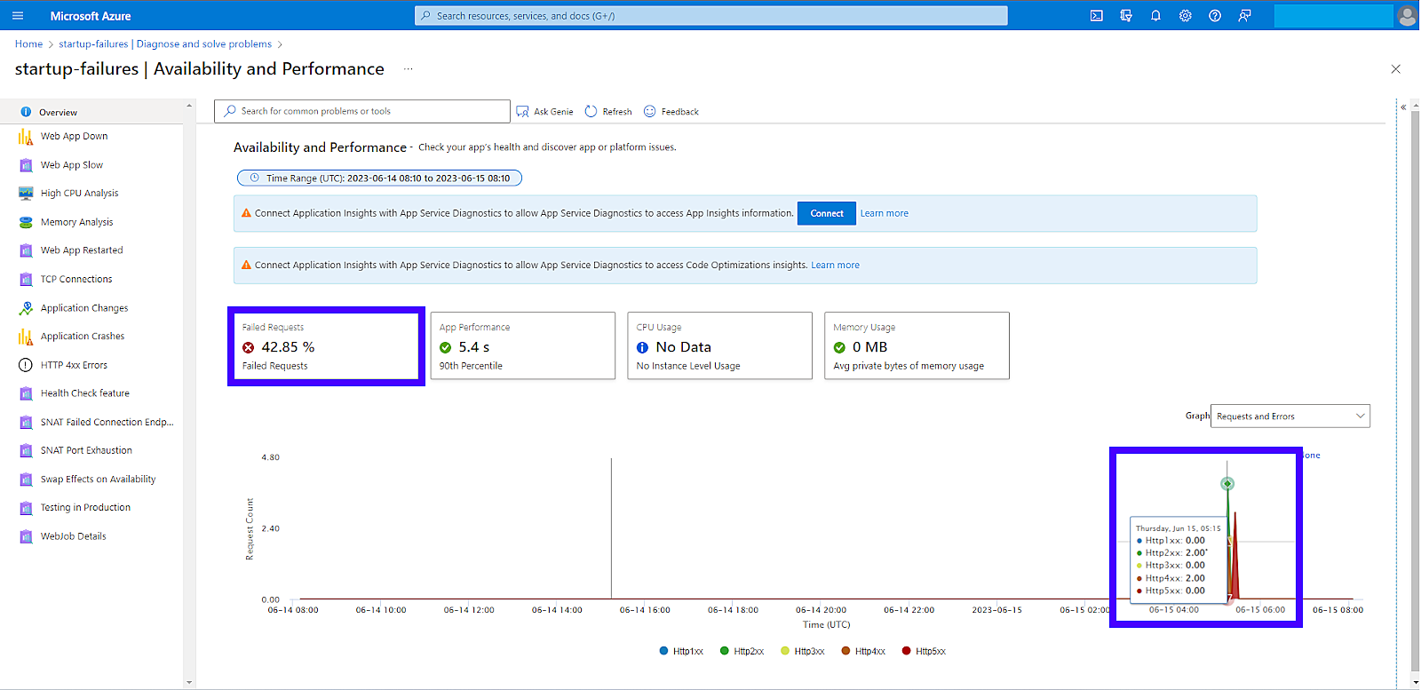Image resolution: width=1421 pixels, height=690 pixels.
Task: Click the WebJob Details icon
Action: [26, 536]
